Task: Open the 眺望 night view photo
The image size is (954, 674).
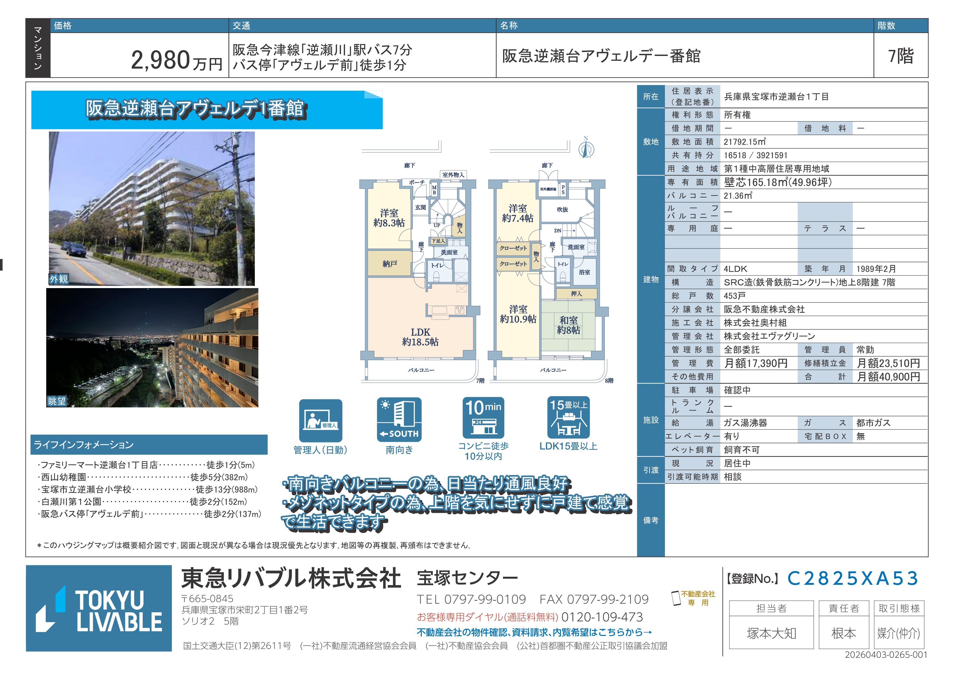Action: point(152,348)
